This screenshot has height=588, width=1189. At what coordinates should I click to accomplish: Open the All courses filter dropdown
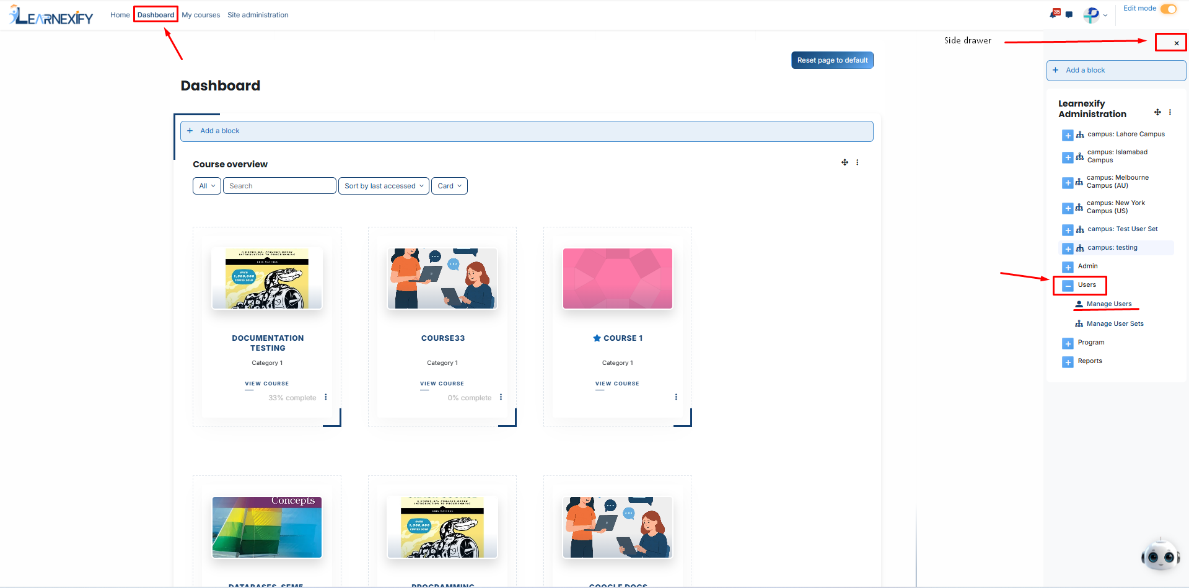pyautogui.click(x=207, y=186)
